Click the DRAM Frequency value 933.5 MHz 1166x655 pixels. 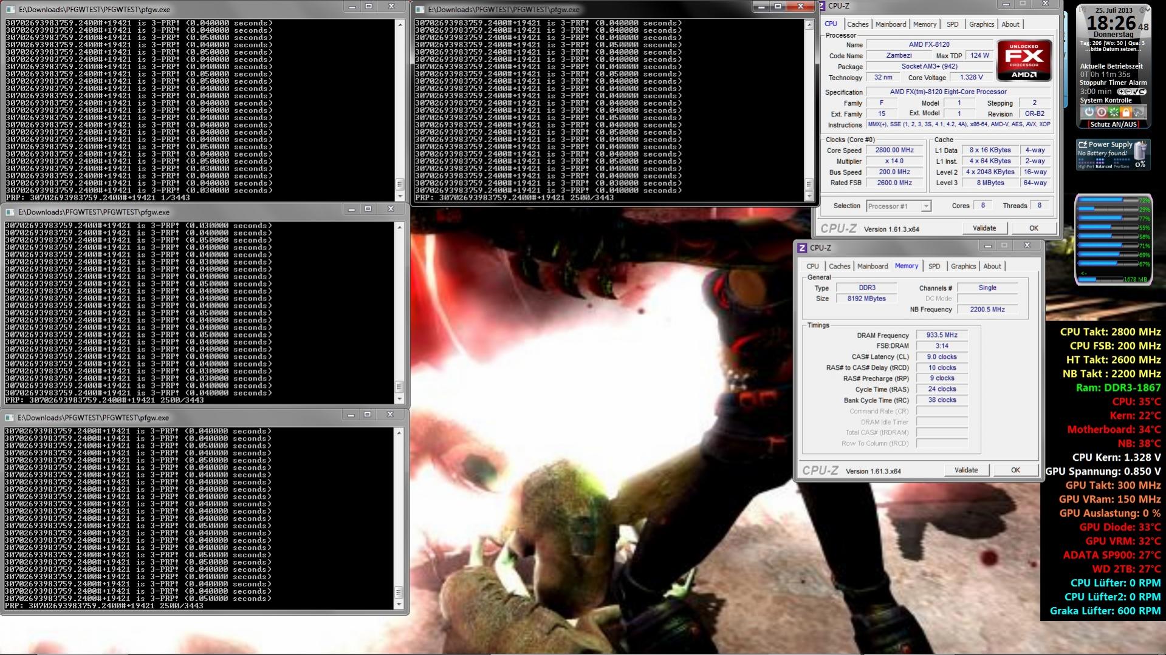[x=942, y=335]
